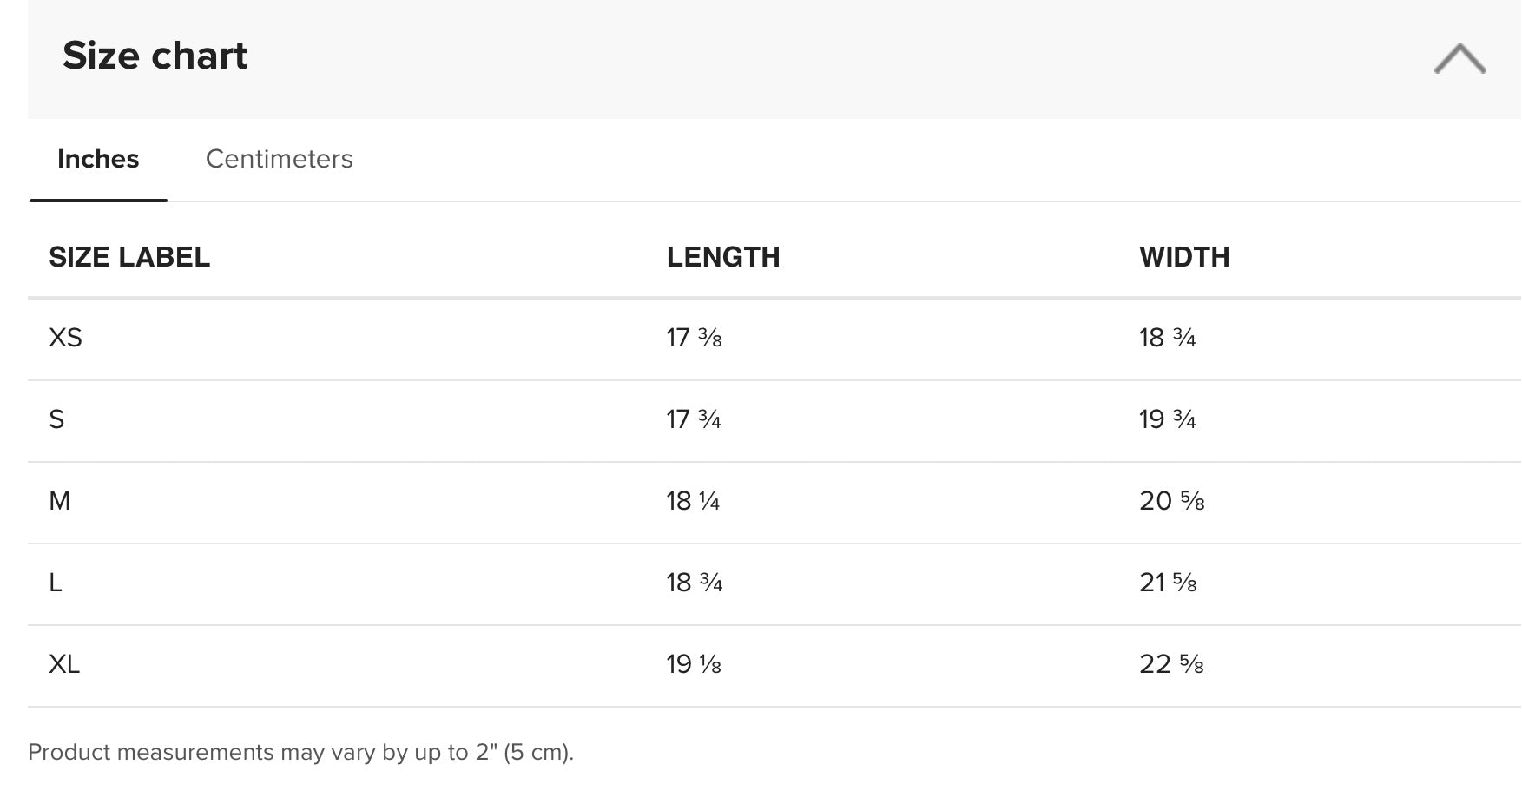Viewport: 1522px width, 791px height.
Task: Click the S width value 19 ¾
Action: [1167, 419]
